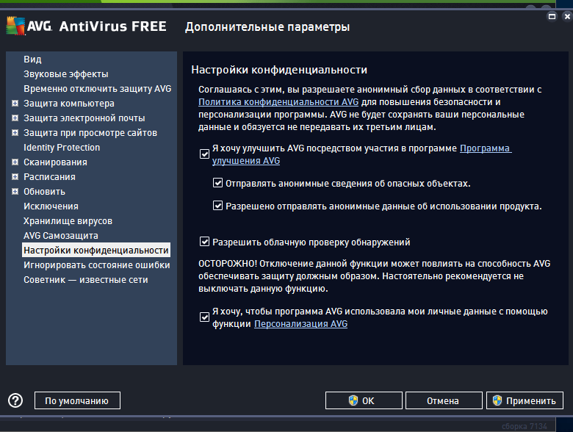Expand the Расписания tree node
The width and height of the screenshot is (573, 432).
pyautogui.click(x=15, y=177)
